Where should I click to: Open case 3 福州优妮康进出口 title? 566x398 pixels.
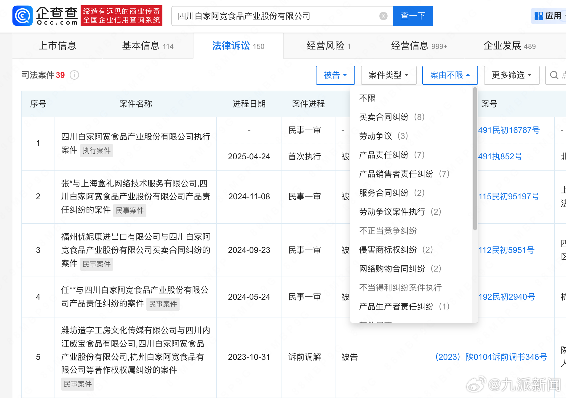click(x=135, y=250)
